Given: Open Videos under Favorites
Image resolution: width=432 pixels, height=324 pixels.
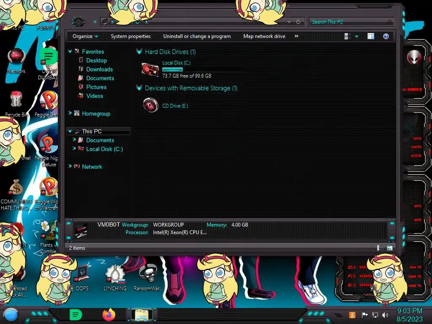Looking at the screenshot, I should pos(94,96).
